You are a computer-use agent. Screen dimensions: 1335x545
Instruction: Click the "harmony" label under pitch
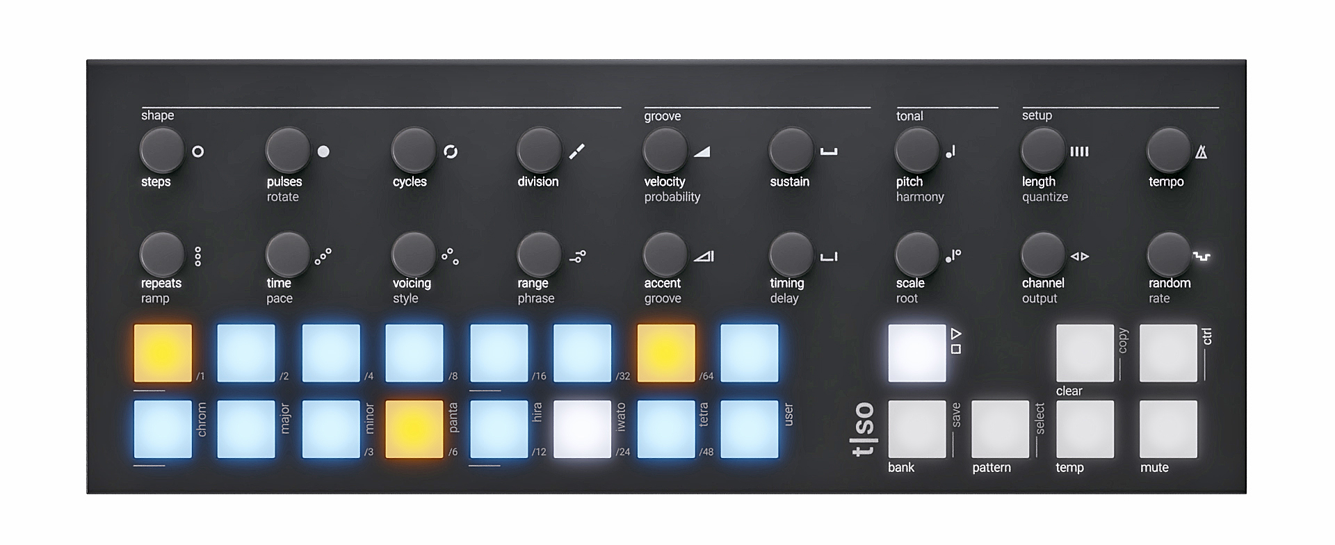920,197
